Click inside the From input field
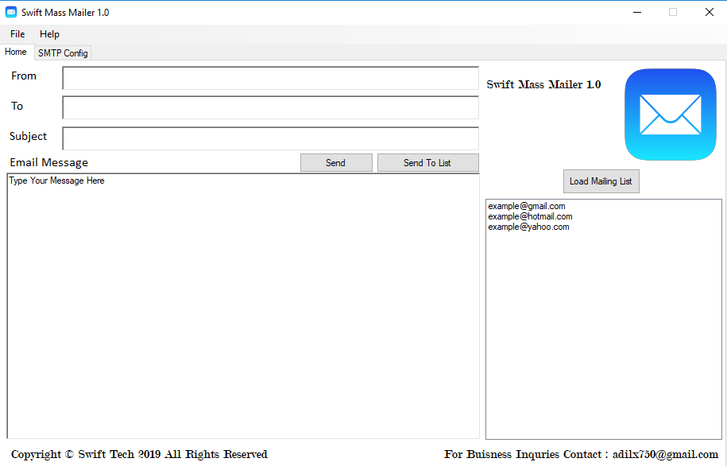This screenshot has width=727, height=466. (270, 78)
